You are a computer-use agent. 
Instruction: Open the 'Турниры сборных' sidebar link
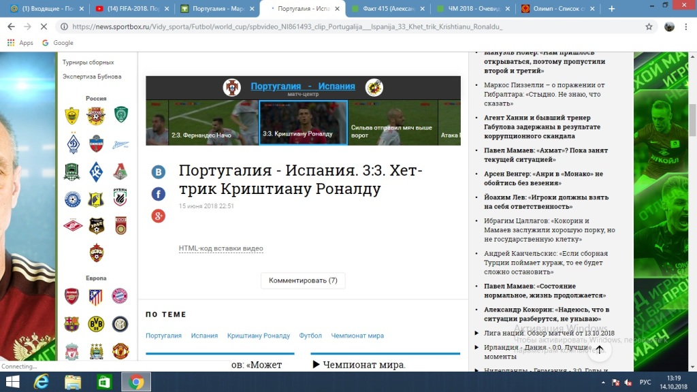click(x=88, y=62)
